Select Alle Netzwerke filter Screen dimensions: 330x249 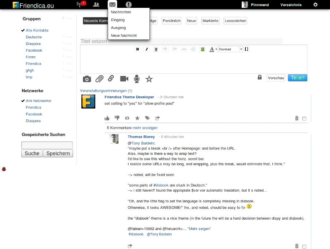pyautogui.click(x=38, y=101)
